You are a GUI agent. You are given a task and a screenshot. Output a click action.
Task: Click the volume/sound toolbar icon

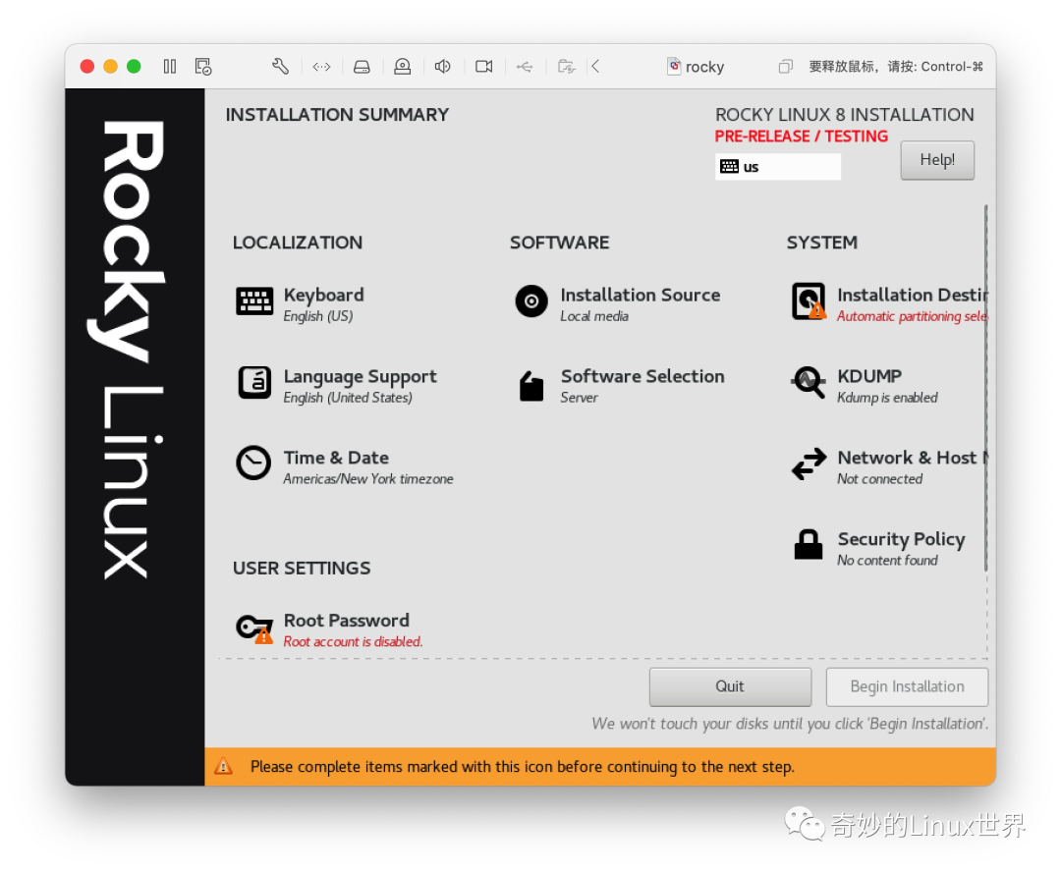click(x=442, y=66)
